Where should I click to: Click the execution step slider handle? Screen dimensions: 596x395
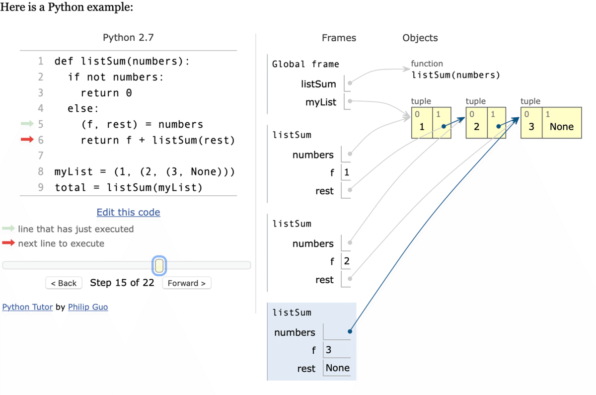pos(159,266)
